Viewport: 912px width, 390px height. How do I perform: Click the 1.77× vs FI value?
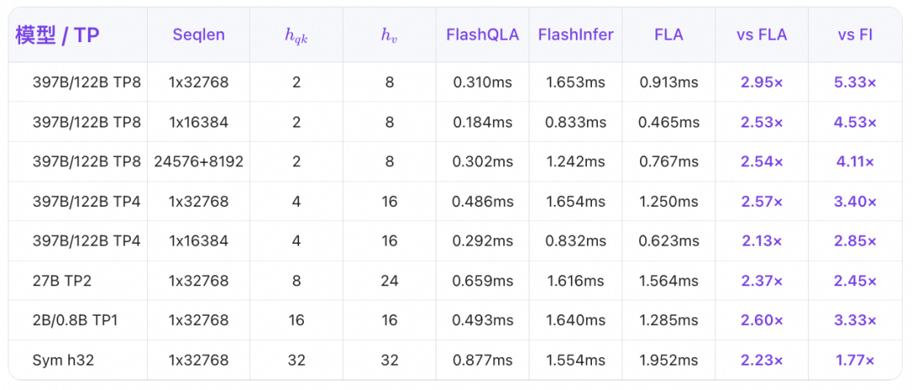pyautogui.click(x=855, y=360)
